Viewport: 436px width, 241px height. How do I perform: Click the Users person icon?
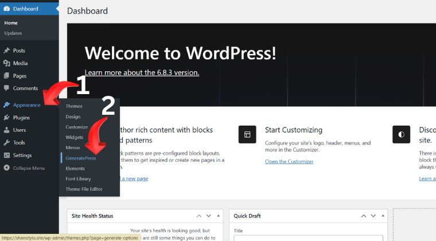(7, 130)
